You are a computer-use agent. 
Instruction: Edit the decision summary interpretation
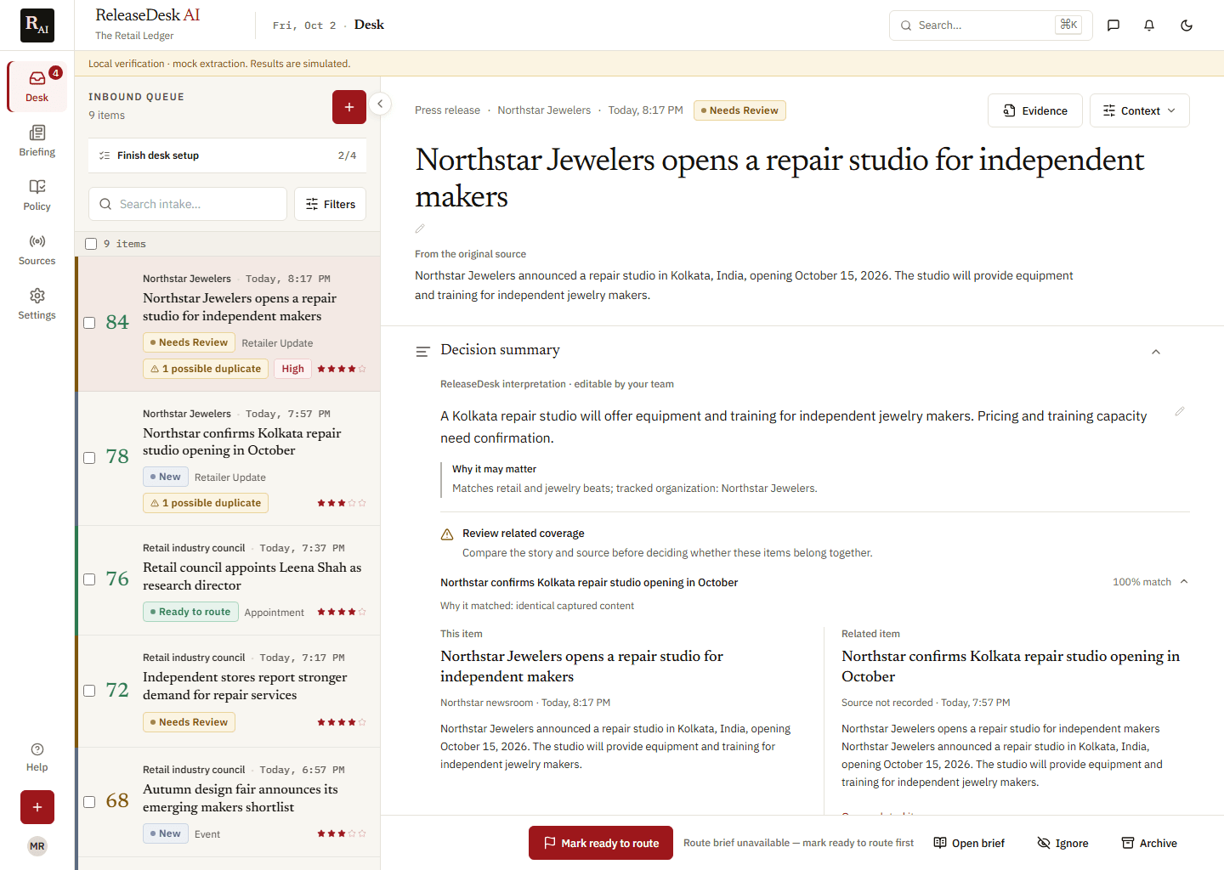[x=1180, y=411]
